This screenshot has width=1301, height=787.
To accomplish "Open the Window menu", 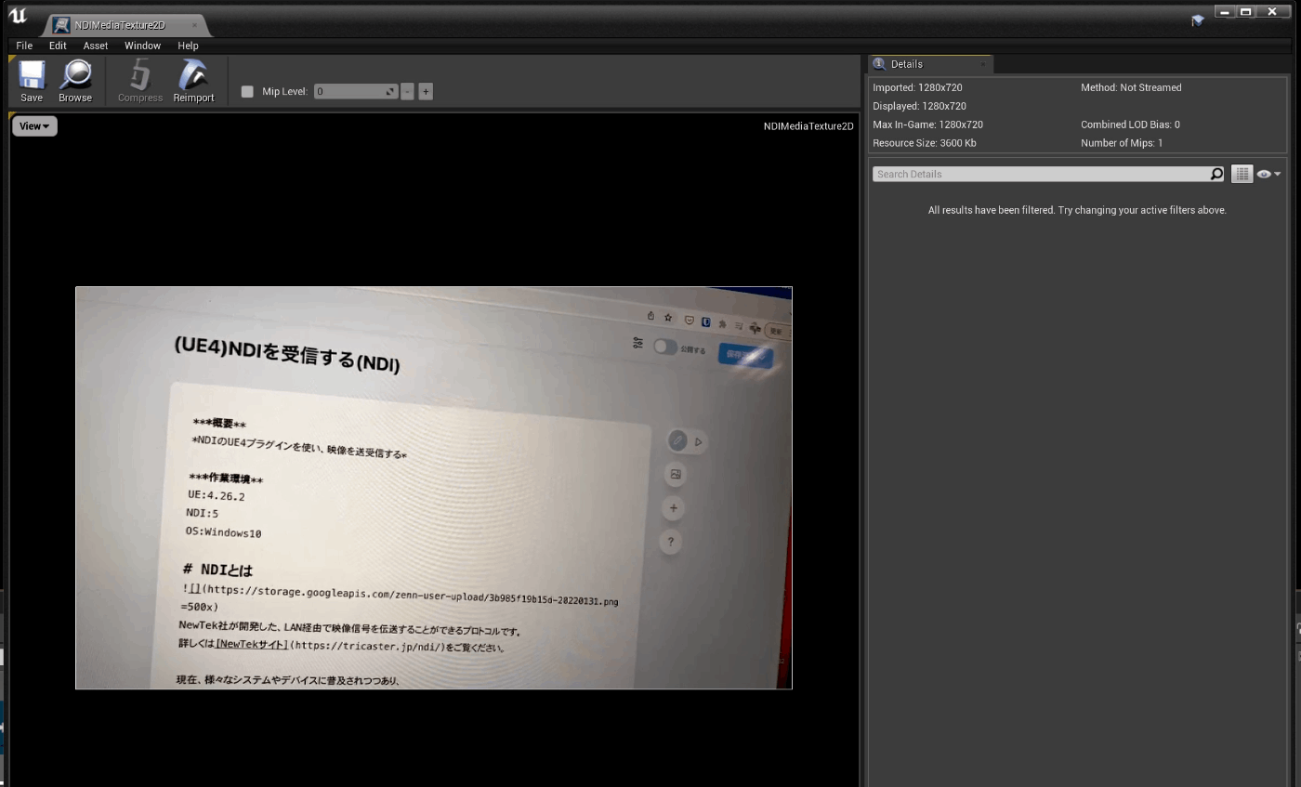I will point(142,46).
